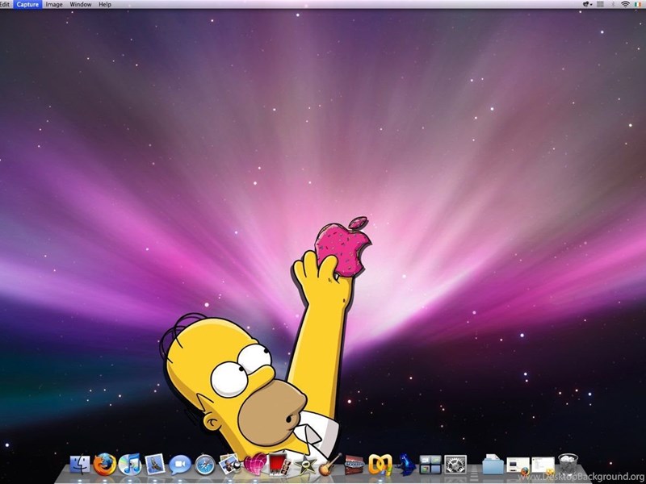Image resolution: width=646 pixels, height=484 pixels.
Task: Launch GarageBand guitar icon
Action: pyautogui.click(x=330, y=465)
